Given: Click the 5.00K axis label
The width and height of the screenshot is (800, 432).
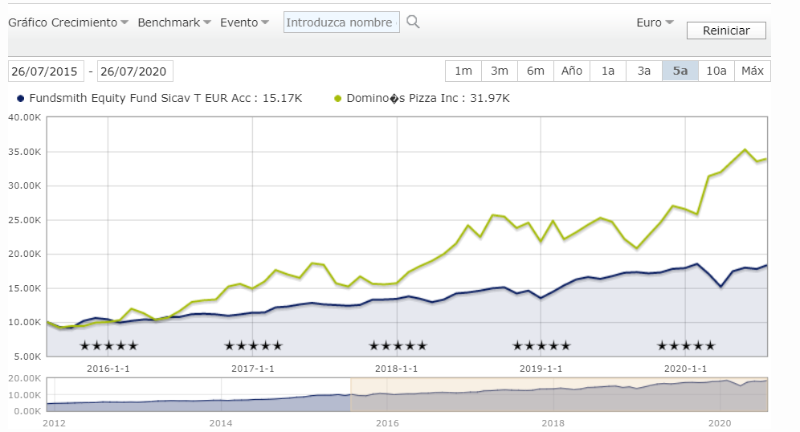Looking at the screenshot, I should (x=27, y=357).
